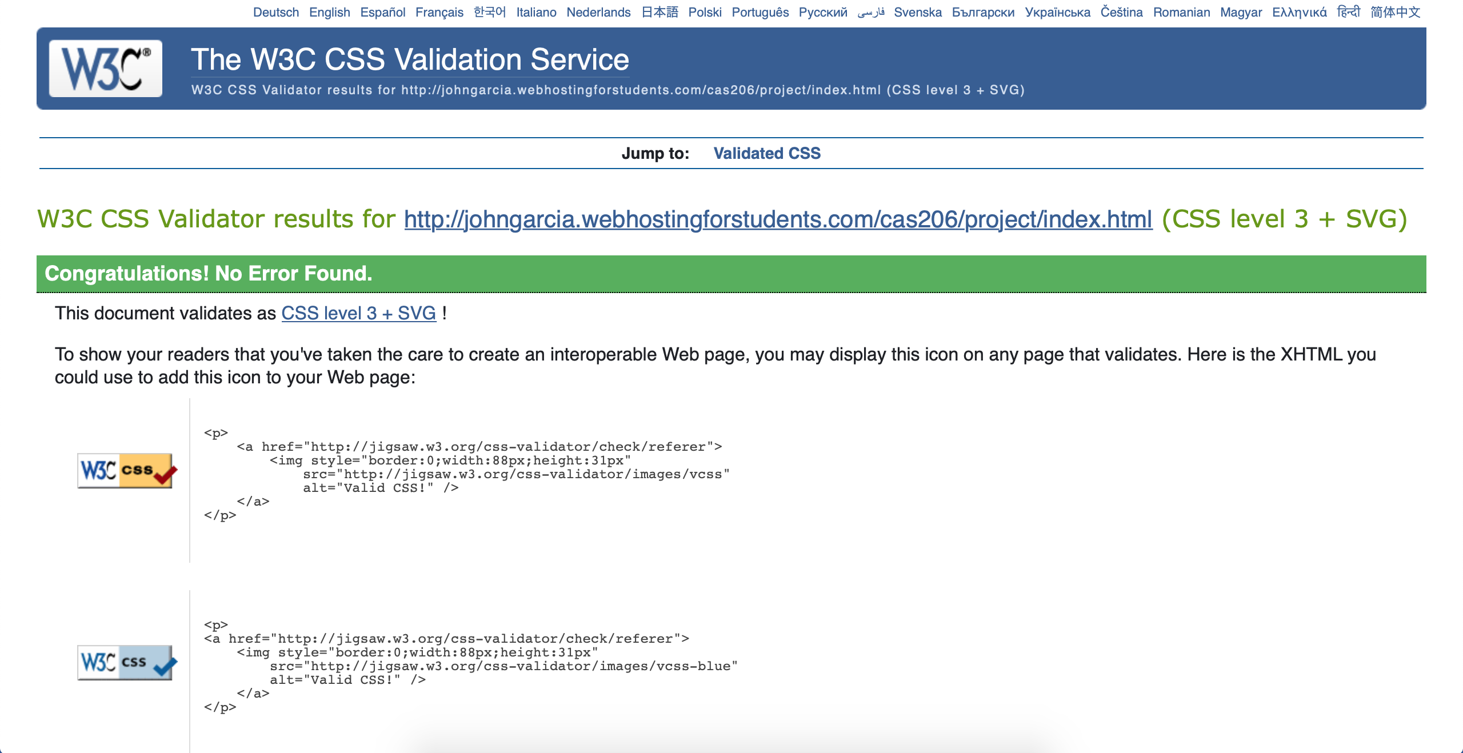Choose Svenska from the language bar
Screen dimensions: 1463x753
point(917,12)
